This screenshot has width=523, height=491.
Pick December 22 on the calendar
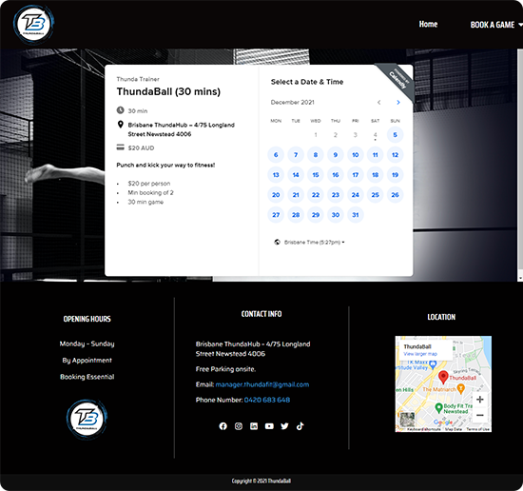coord(316,195)
